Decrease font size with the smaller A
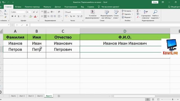180x101 pixels. pos(37,12)
